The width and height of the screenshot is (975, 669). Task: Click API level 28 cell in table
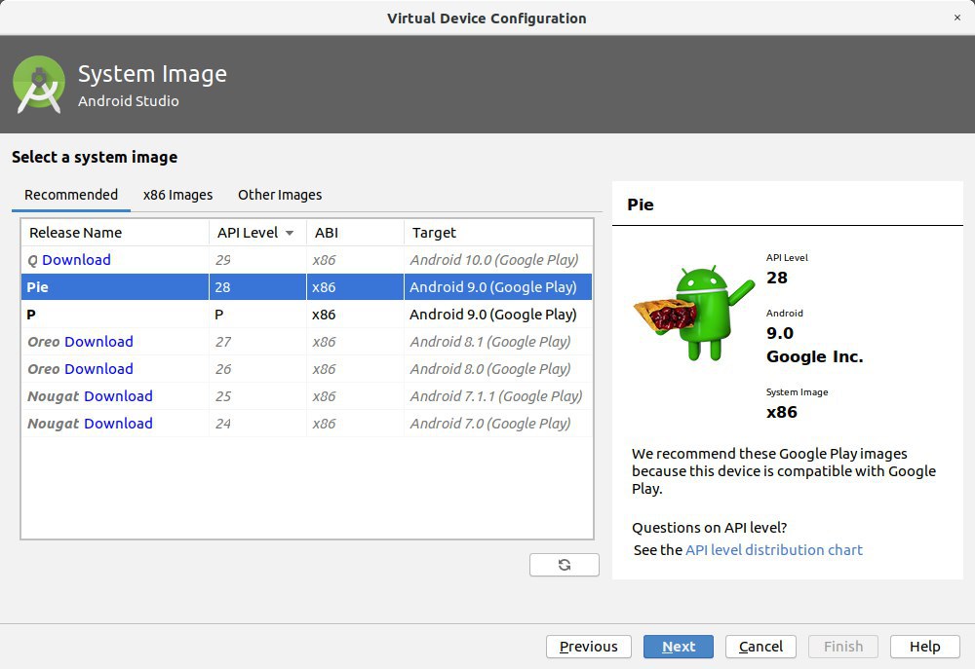[x=257, y=287]
